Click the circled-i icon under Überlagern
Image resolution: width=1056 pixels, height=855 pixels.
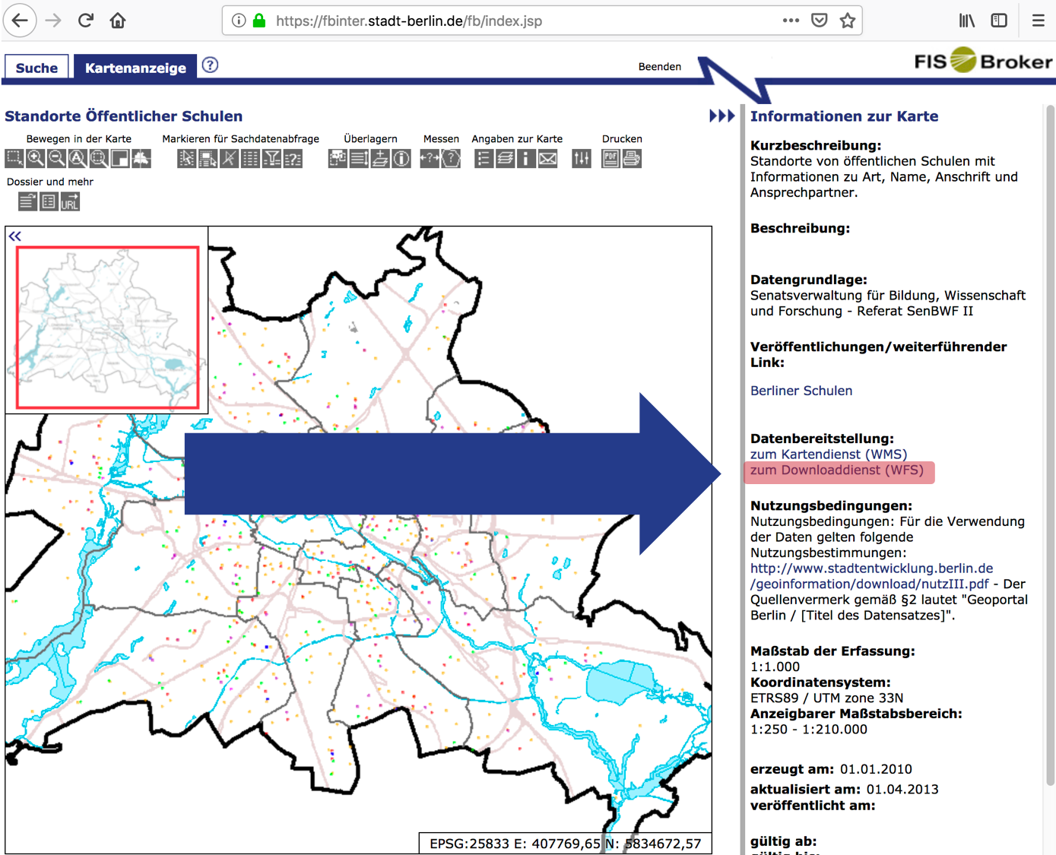click(402, 158)
